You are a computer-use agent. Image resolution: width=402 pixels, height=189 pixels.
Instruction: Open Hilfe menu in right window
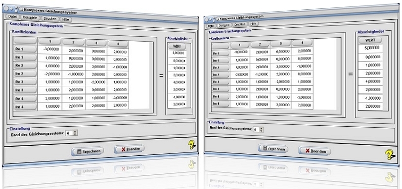click(x=253, y=24)
